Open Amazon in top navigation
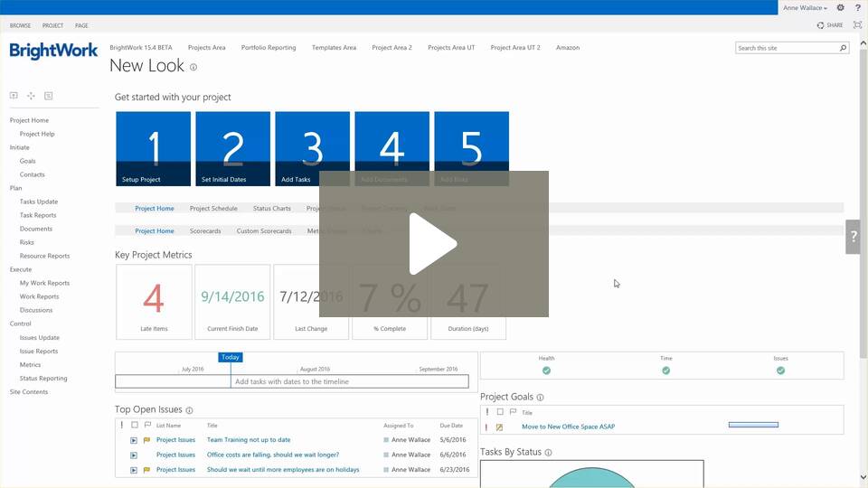 pyautogui.click(x=568, y=48)
